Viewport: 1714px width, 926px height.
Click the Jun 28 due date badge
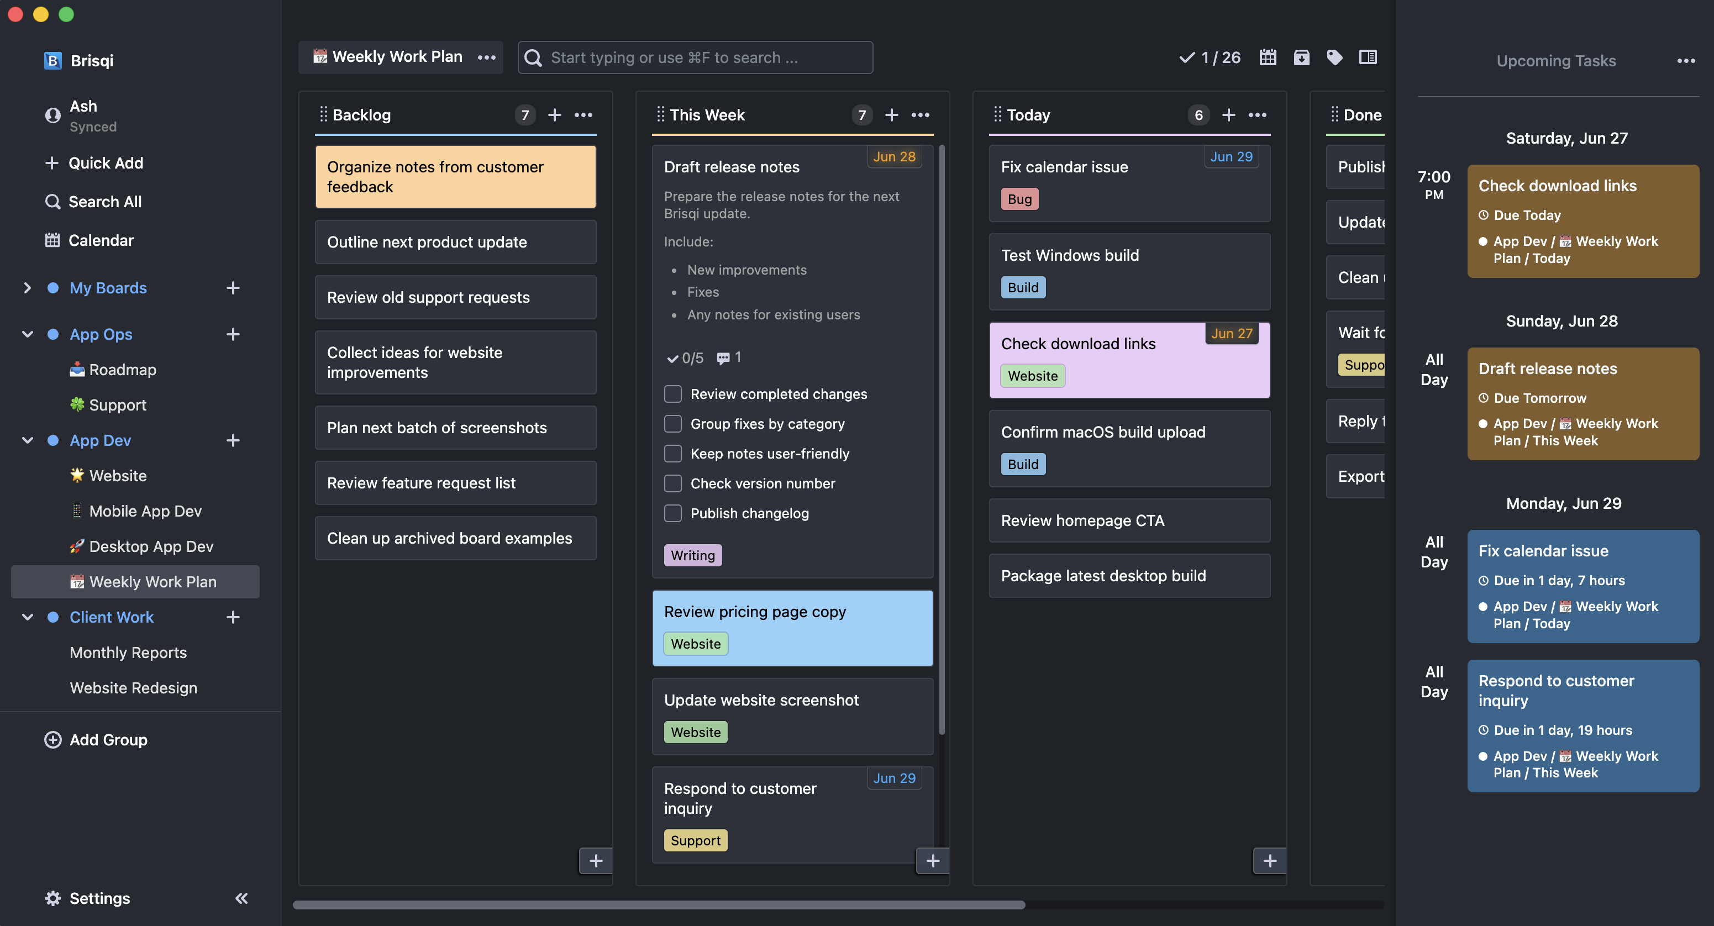click(x=894, y=157)
